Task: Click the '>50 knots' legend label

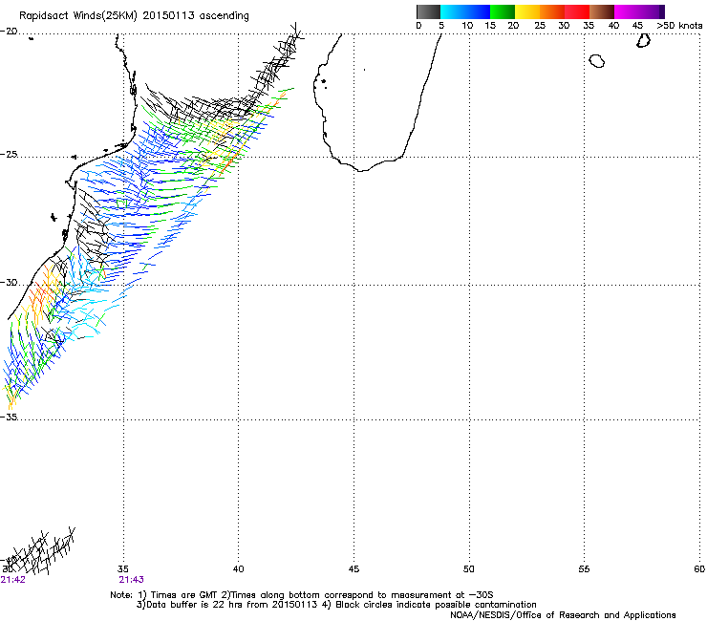Action: pos(679,26)
